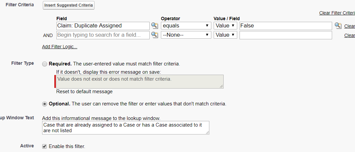Screen dimensions: 355x152
Task: Click the Add Filter Logic link
Action: coord(60,47)
